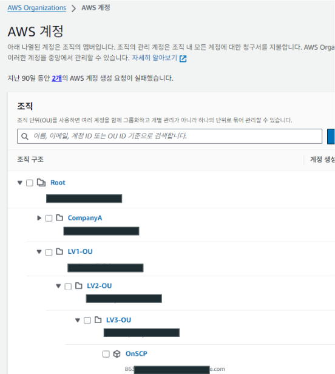Tick the OnSCP account checkbox

pyautogui.click(x=106, y=354)
